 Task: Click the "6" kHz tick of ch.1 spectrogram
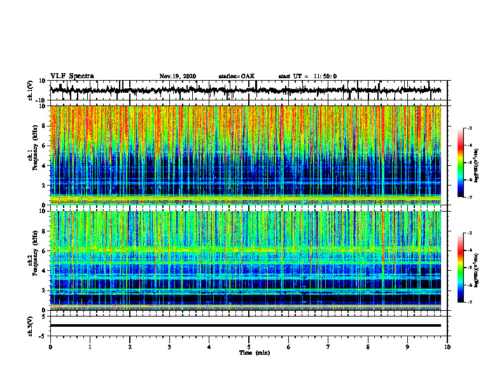click(x=45, y=146)
